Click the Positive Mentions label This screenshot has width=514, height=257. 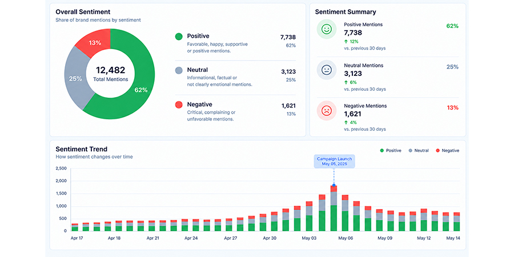point(363,25)
